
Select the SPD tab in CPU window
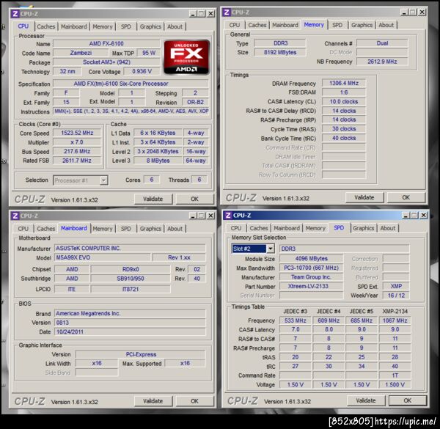point(126,26)
